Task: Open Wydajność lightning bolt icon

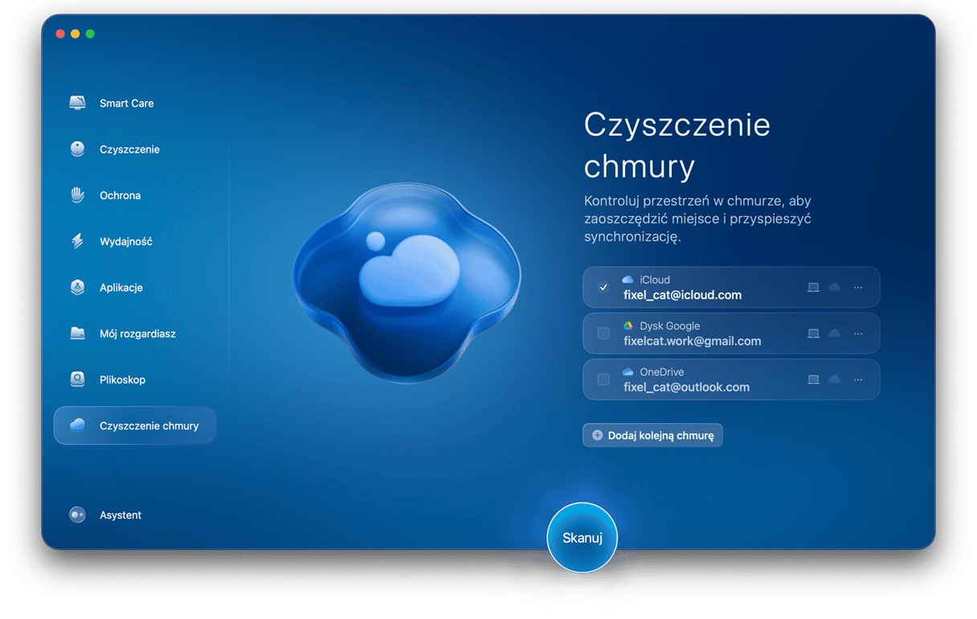Action: [x=77, y=242]
